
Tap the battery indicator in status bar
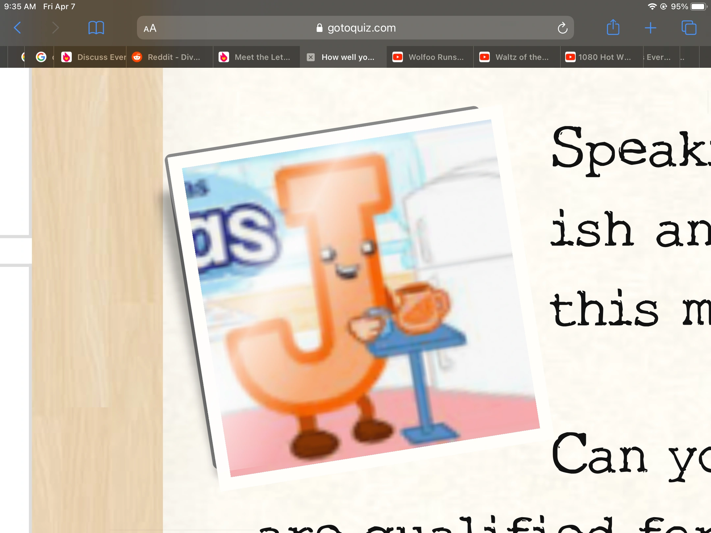coord(698,7)
